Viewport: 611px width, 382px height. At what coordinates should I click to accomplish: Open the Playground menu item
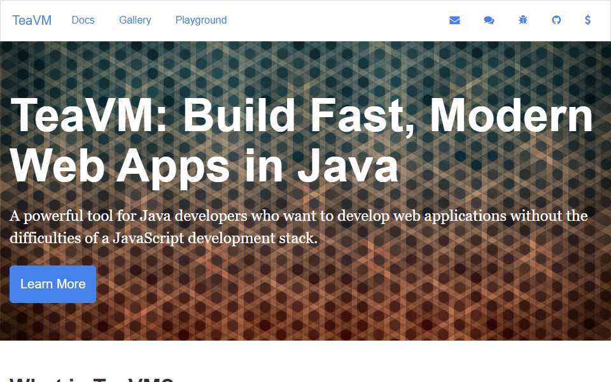[x=201, y=20]
